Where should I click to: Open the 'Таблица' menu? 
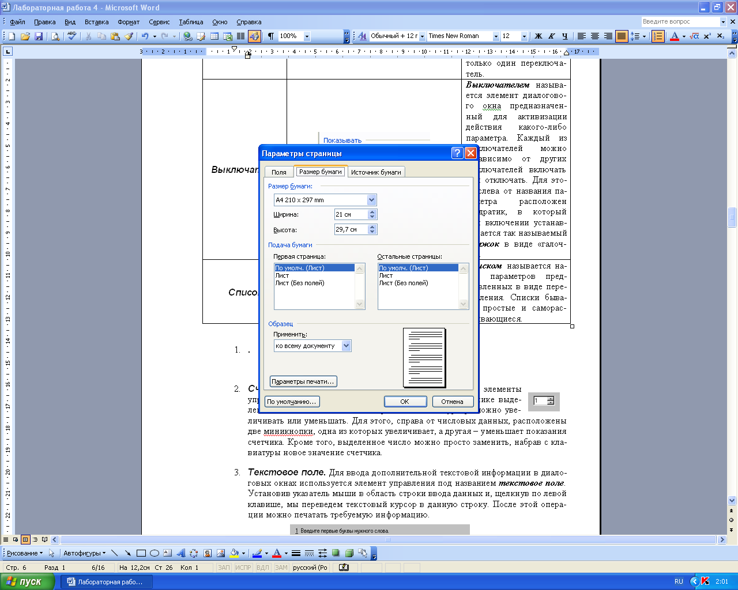(191, 22)
